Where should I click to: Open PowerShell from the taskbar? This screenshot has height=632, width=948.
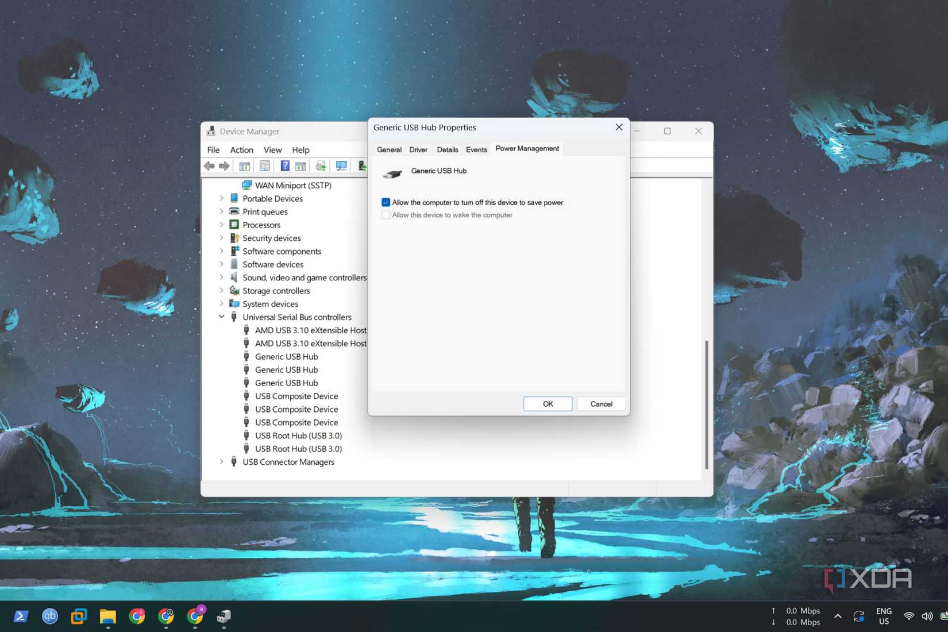21,616
